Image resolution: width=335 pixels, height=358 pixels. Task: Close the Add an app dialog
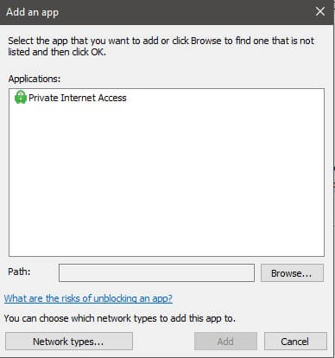click(x=320, y=12)
